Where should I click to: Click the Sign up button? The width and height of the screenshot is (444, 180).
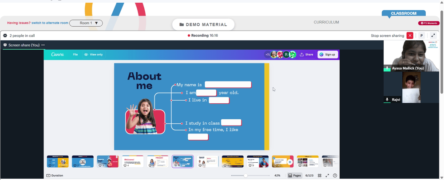[328, 55]
